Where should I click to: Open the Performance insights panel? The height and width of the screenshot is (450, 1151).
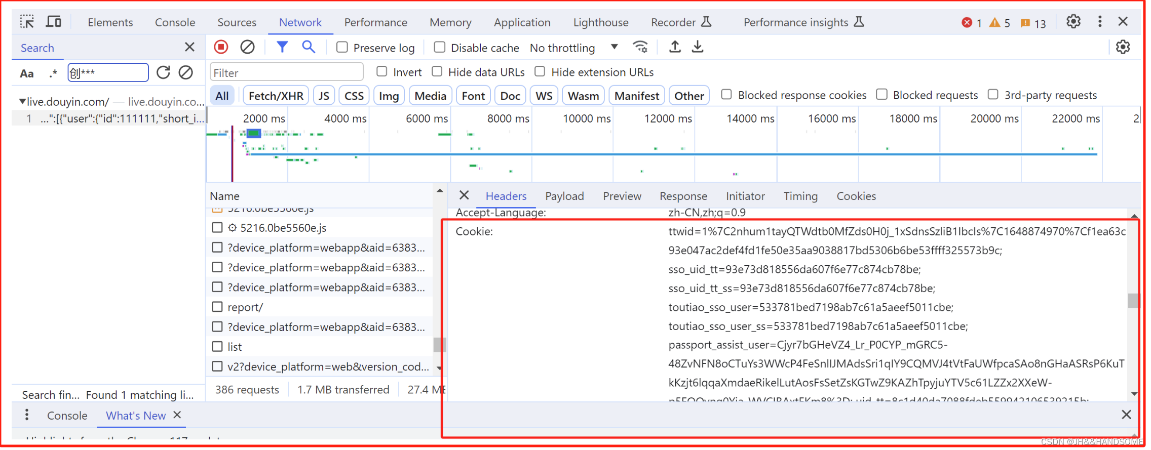click(803, 22)
